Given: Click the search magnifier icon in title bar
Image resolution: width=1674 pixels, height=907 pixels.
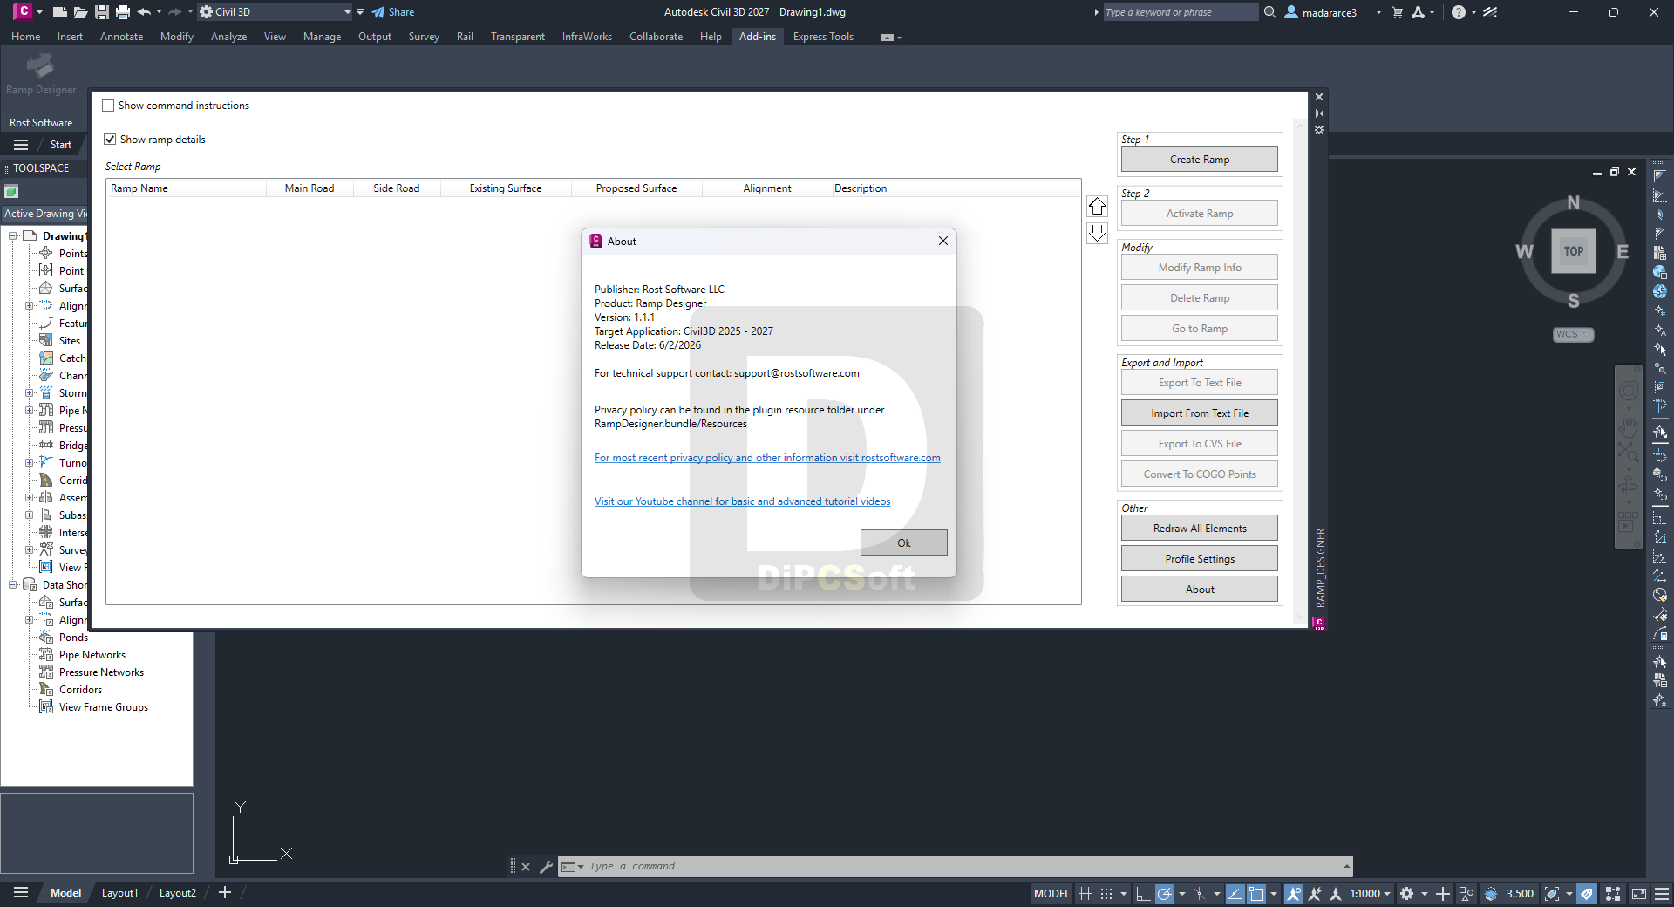Looking at the screenshot, I should tap(1270, 12).
